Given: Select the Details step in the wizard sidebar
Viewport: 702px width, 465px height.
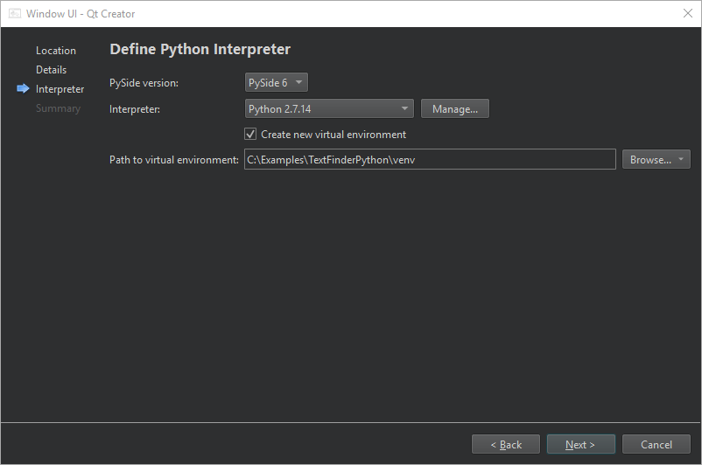Looking at the screenshot, I should click(51, 70).
